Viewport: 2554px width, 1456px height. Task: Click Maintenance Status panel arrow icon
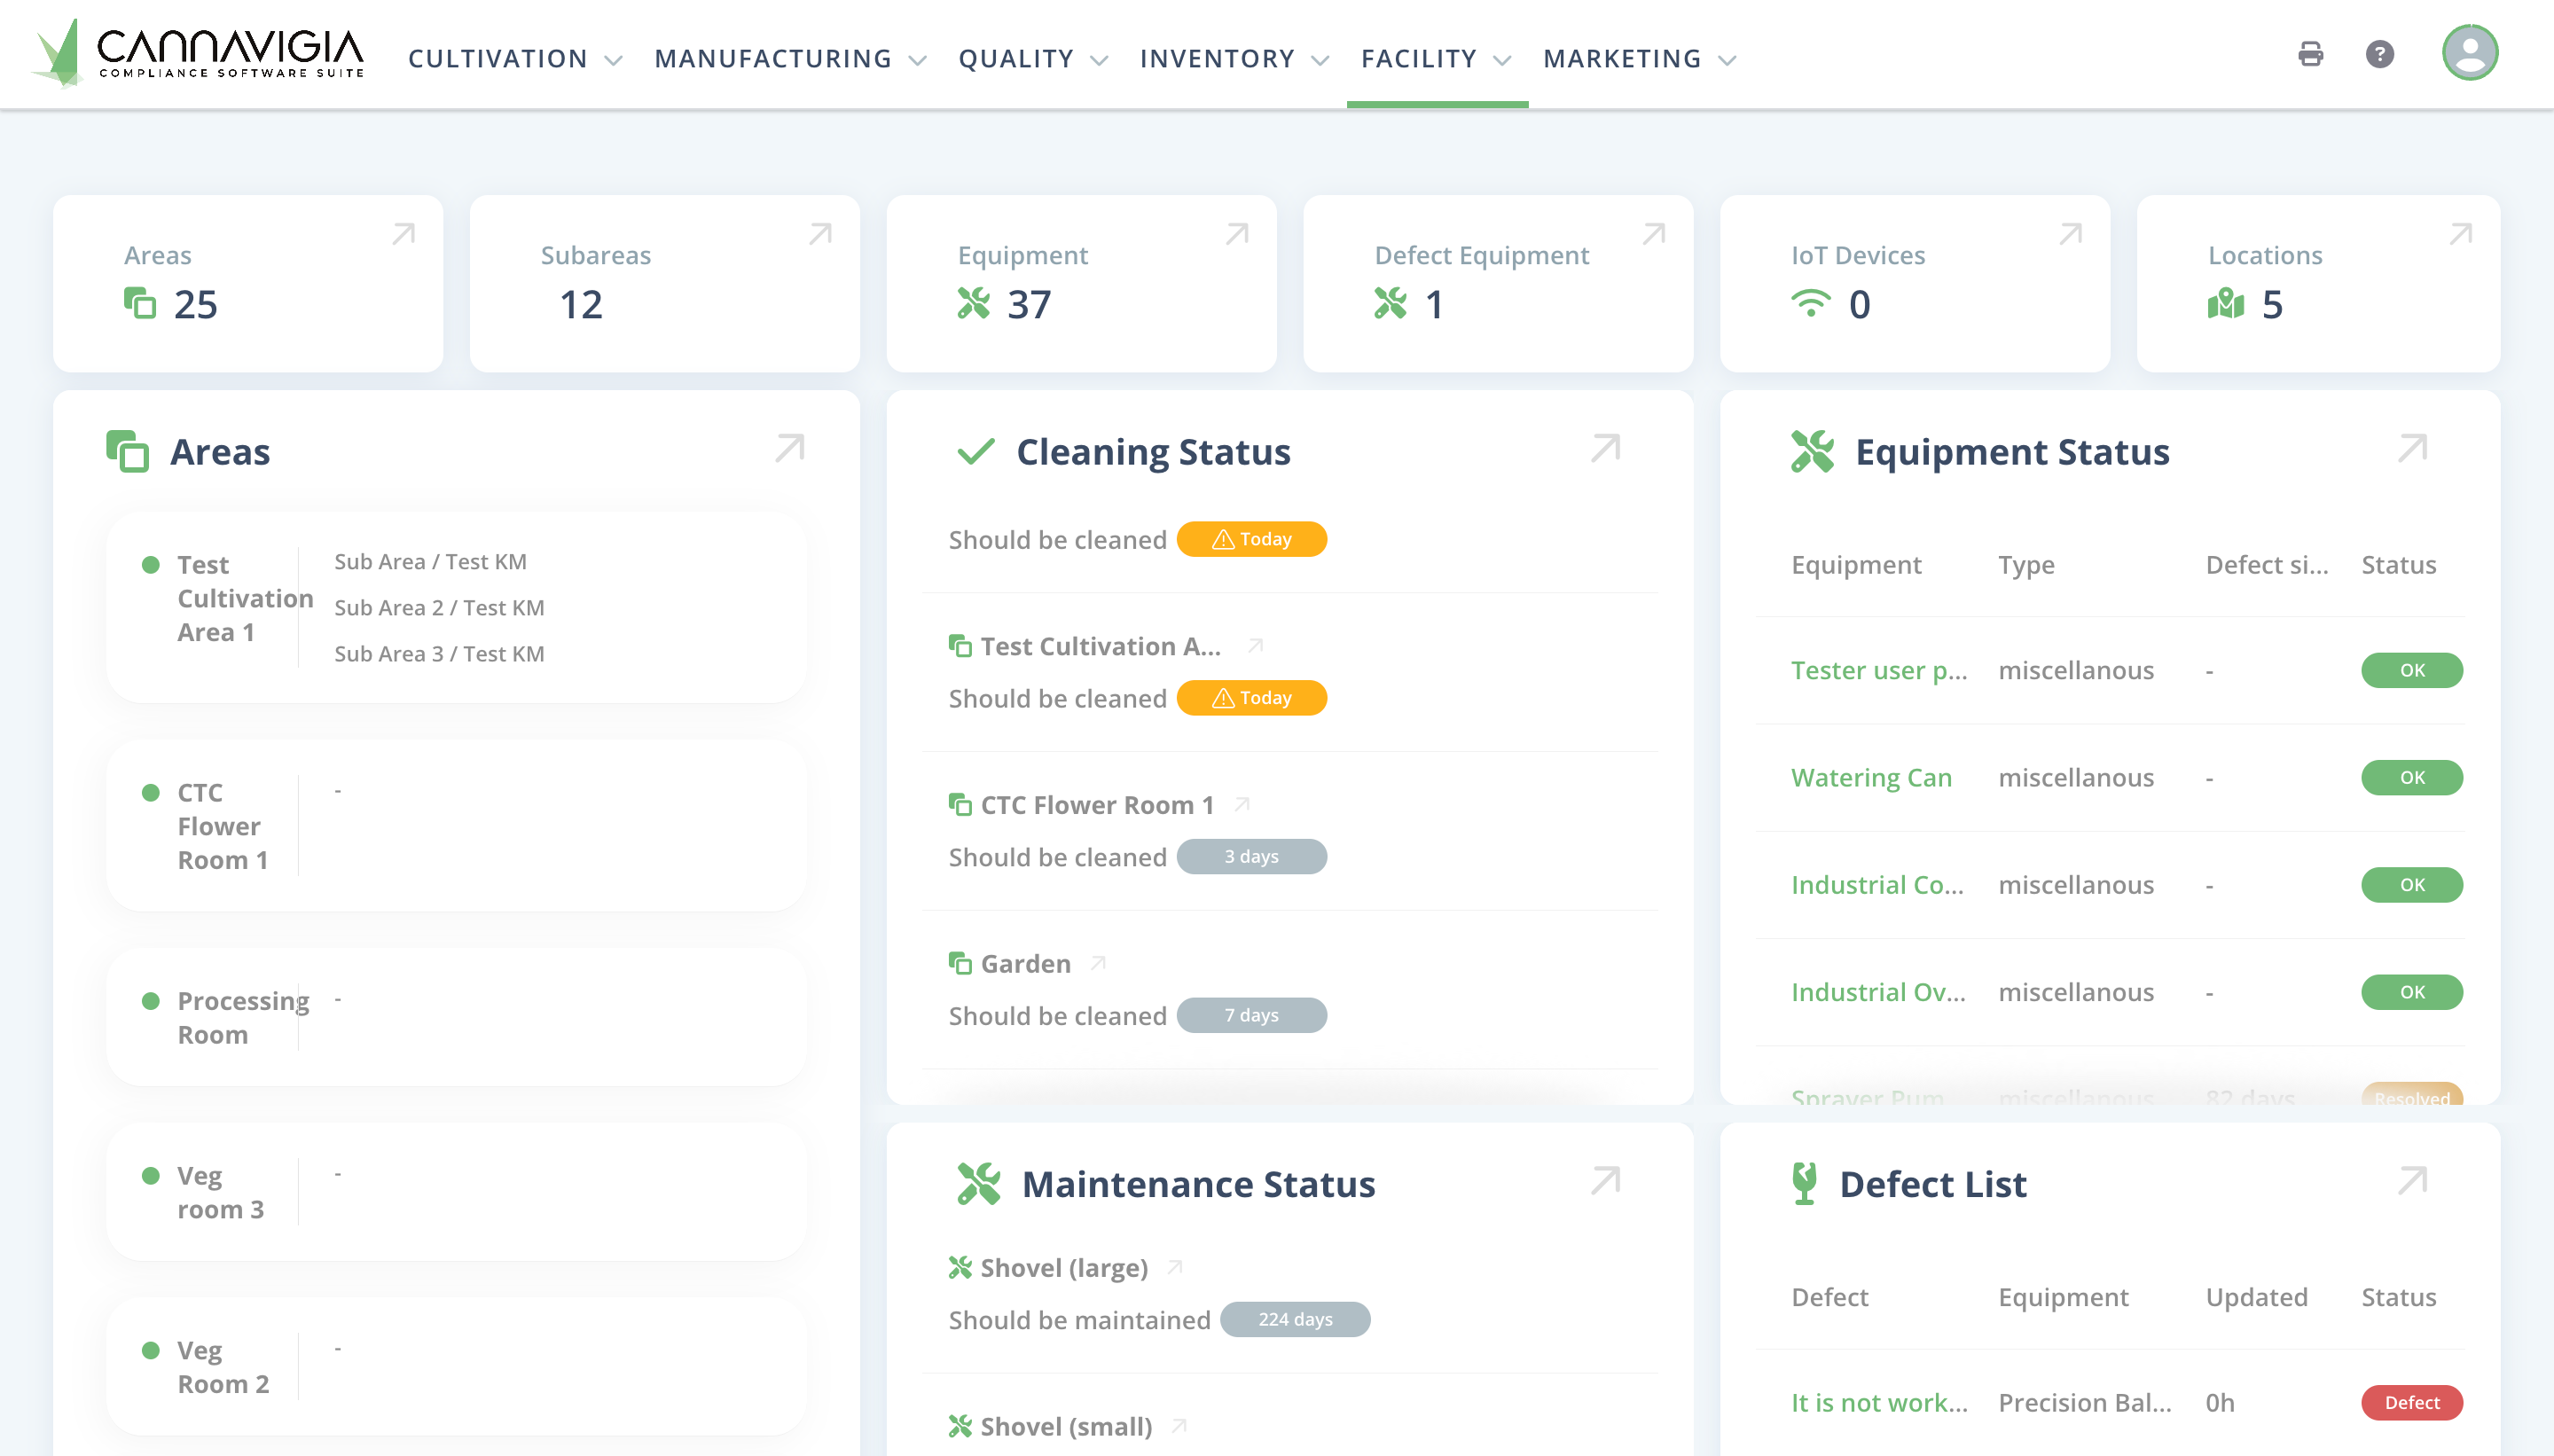click(x=1605, y=1181)
